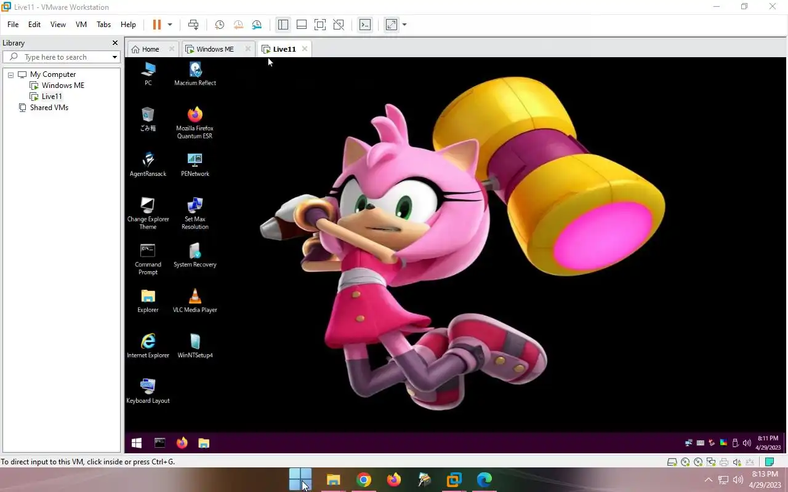Pause the Live11 virtual machine
Viewport: 788px width, 492px height.
(156, 25)
